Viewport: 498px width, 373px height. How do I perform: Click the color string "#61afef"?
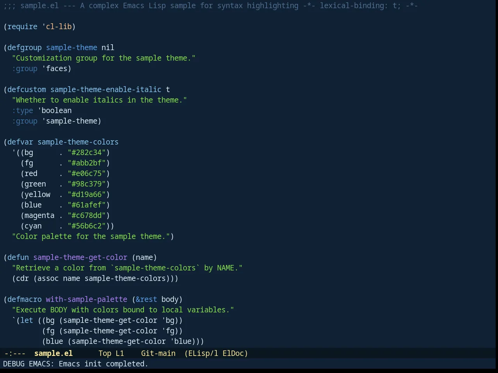(x=86, y=205)
